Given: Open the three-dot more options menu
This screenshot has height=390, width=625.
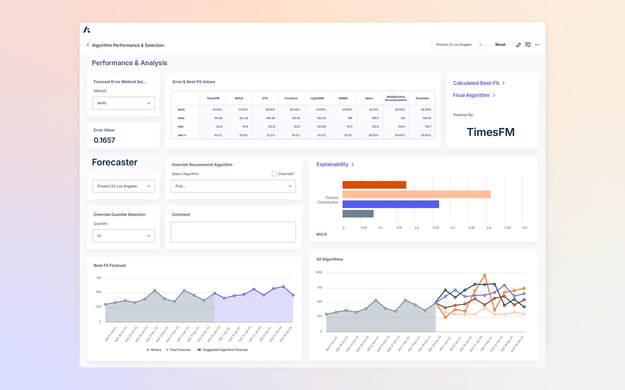Looking at the screenshot, I should tap(537, 45).
